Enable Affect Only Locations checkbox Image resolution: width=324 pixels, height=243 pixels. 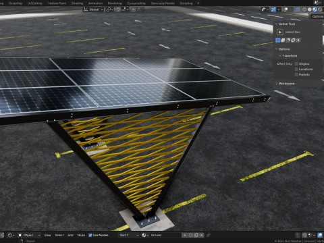pos(296,70)
